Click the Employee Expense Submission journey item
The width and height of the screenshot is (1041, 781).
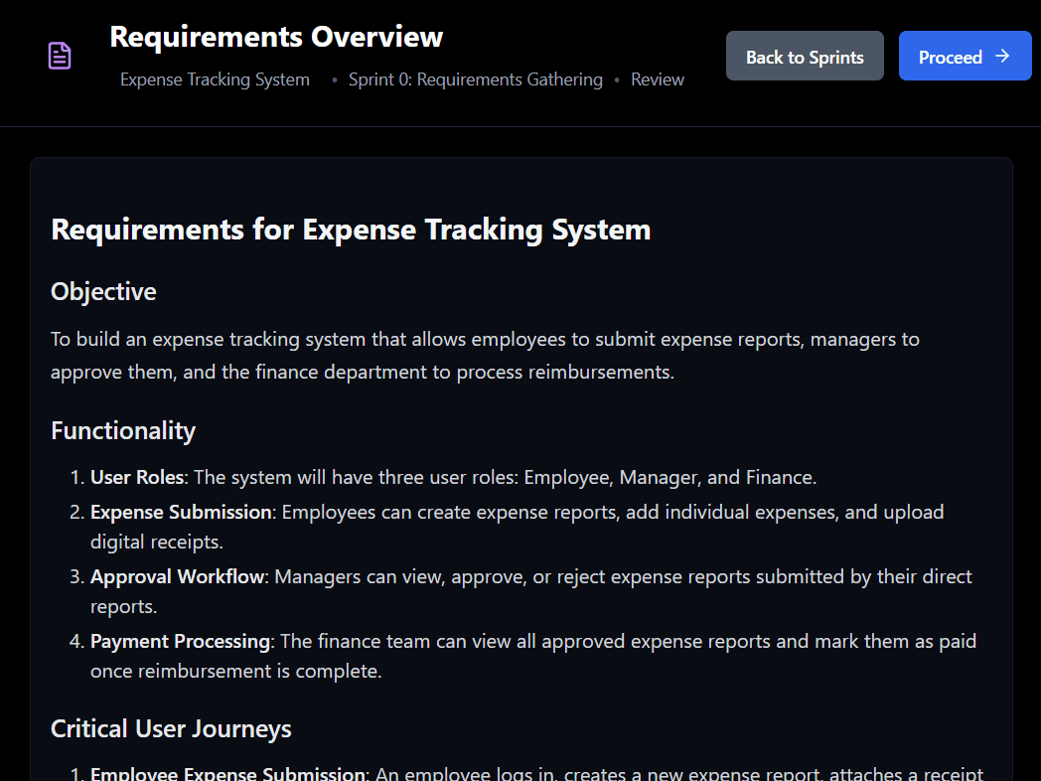(536, 774)
